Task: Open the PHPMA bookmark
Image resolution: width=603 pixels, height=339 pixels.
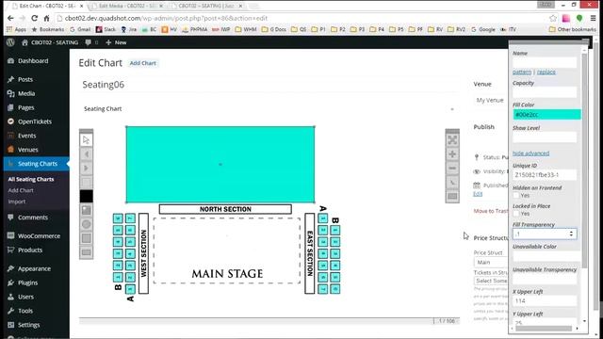Action: 195,29
